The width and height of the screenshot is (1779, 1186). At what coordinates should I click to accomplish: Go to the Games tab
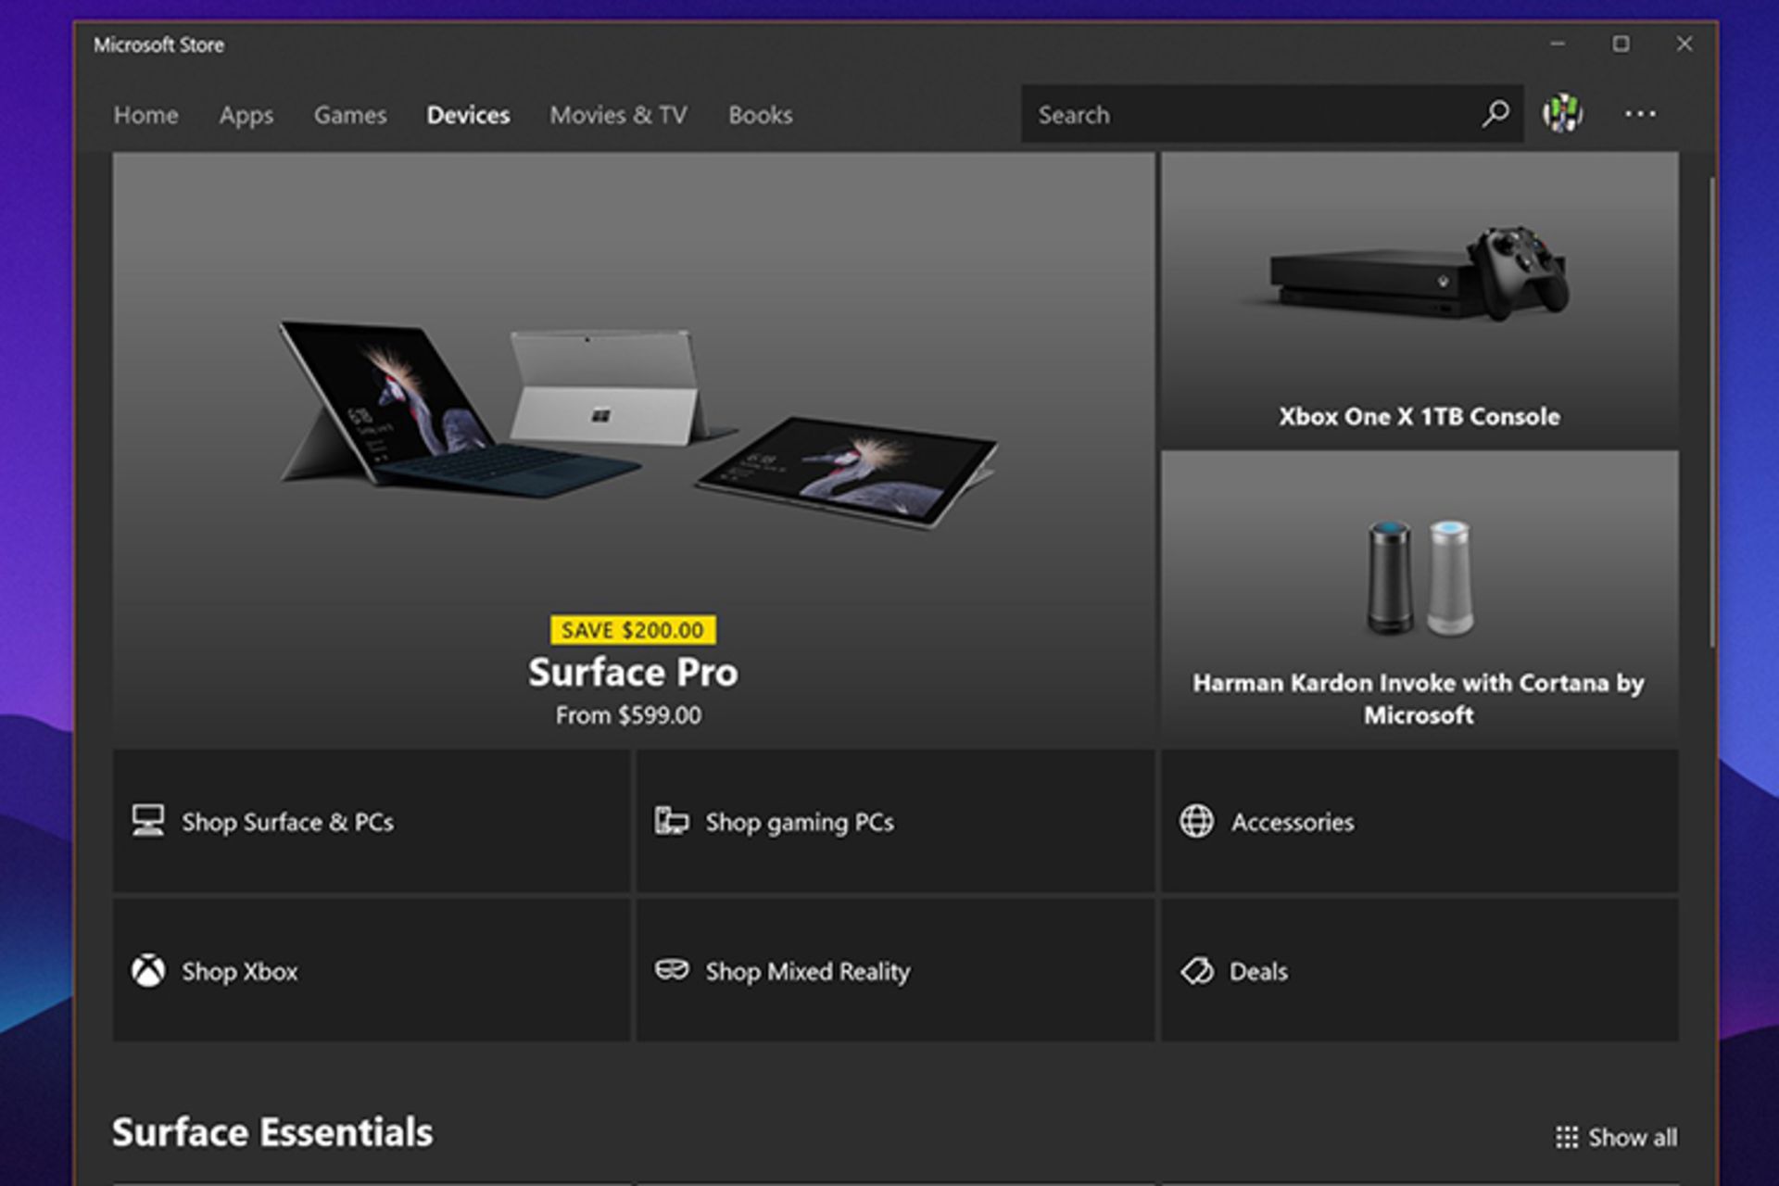click(x=350, y=115)
